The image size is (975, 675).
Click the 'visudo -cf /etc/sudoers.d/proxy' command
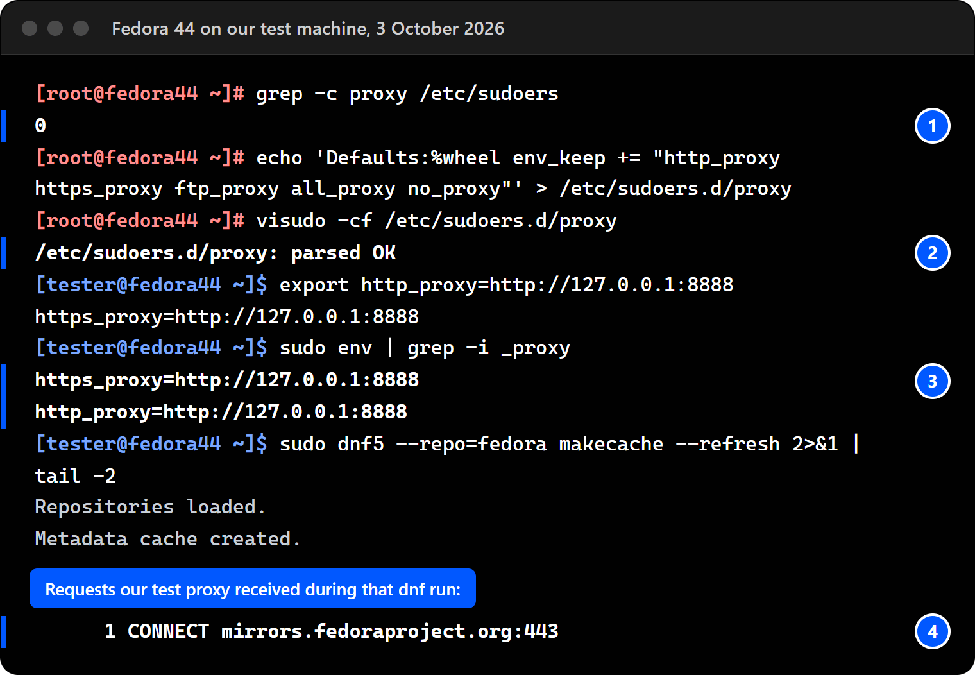coord(436,221)
